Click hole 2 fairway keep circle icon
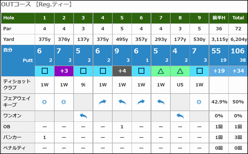 [64, 102]
